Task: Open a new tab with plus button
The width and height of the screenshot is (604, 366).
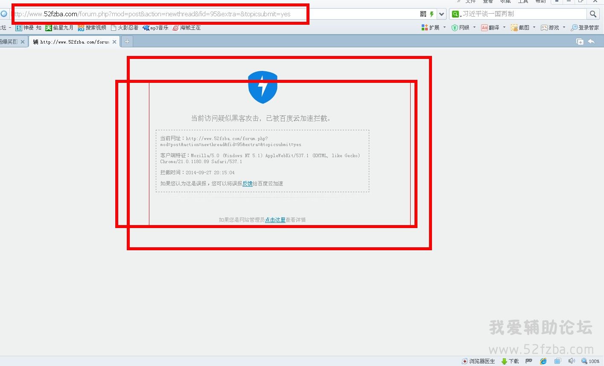Action: pos(127,41)
